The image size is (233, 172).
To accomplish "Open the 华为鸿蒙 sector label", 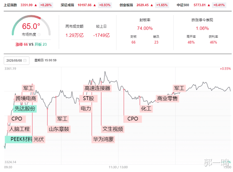I will coord(103,139).
